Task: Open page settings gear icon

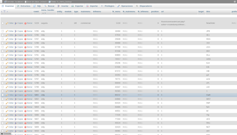Action: [x=235, y=2]
